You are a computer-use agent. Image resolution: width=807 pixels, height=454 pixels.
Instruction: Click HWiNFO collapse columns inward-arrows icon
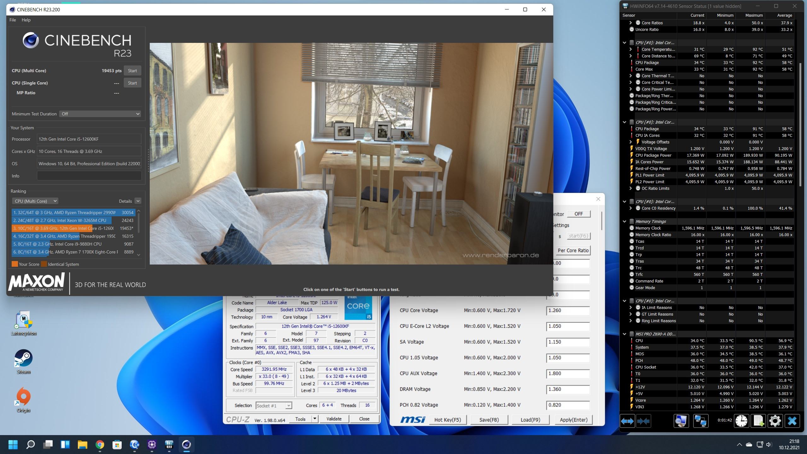pyautogui.click(x=643, y=421)
